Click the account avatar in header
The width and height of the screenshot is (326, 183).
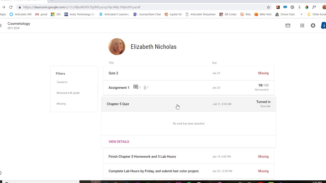point(324,25)
